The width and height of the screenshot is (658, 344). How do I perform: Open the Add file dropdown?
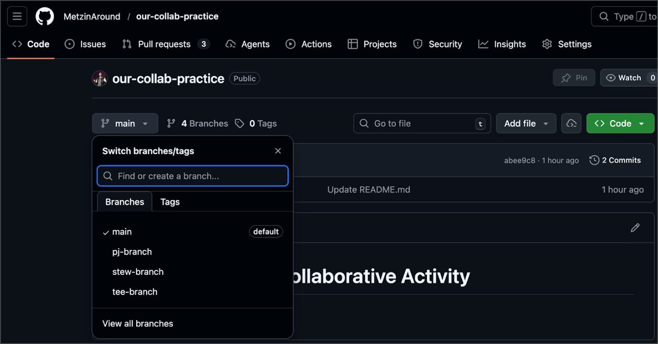526,123
